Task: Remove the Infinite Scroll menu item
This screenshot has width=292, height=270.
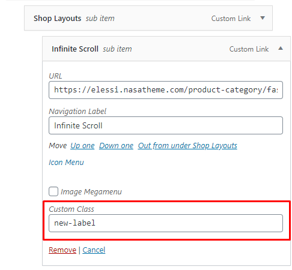Action: (x=62, y=250)
